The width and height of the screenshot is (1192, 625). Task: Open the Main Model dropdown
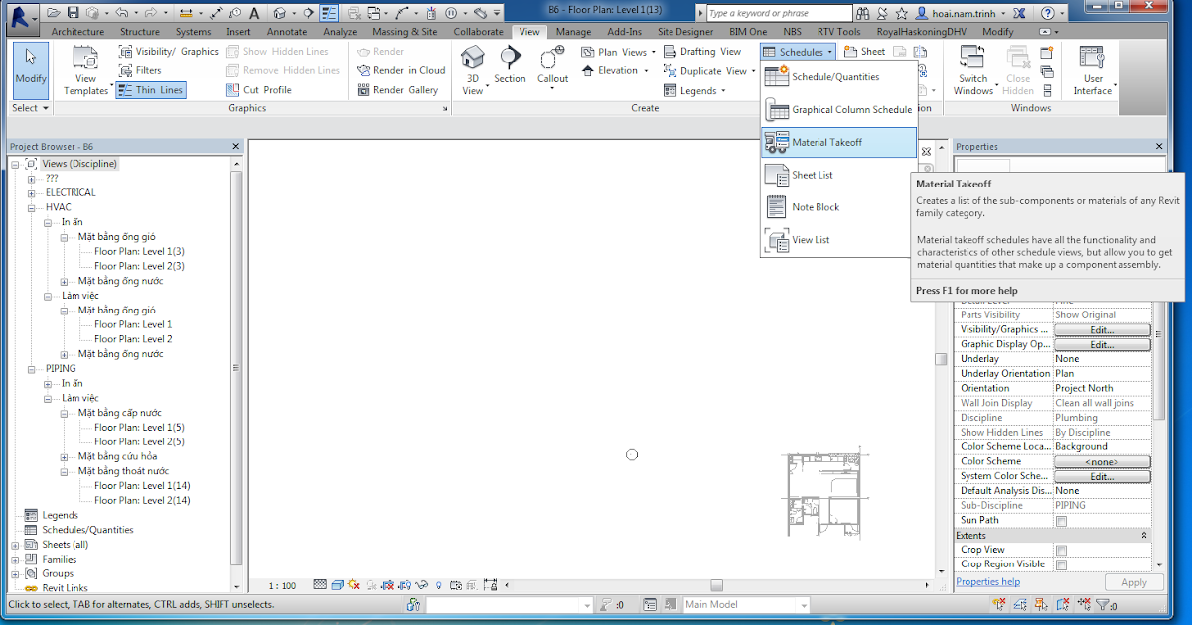pos(801,604)
